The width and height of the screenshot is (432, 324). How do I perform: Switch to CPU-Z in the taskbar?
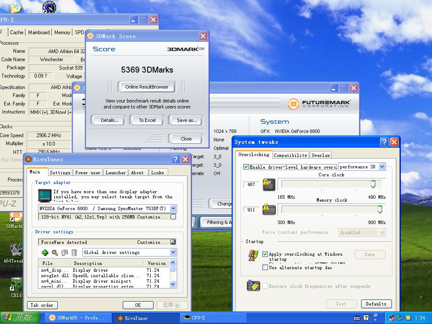tap(213, 318)
